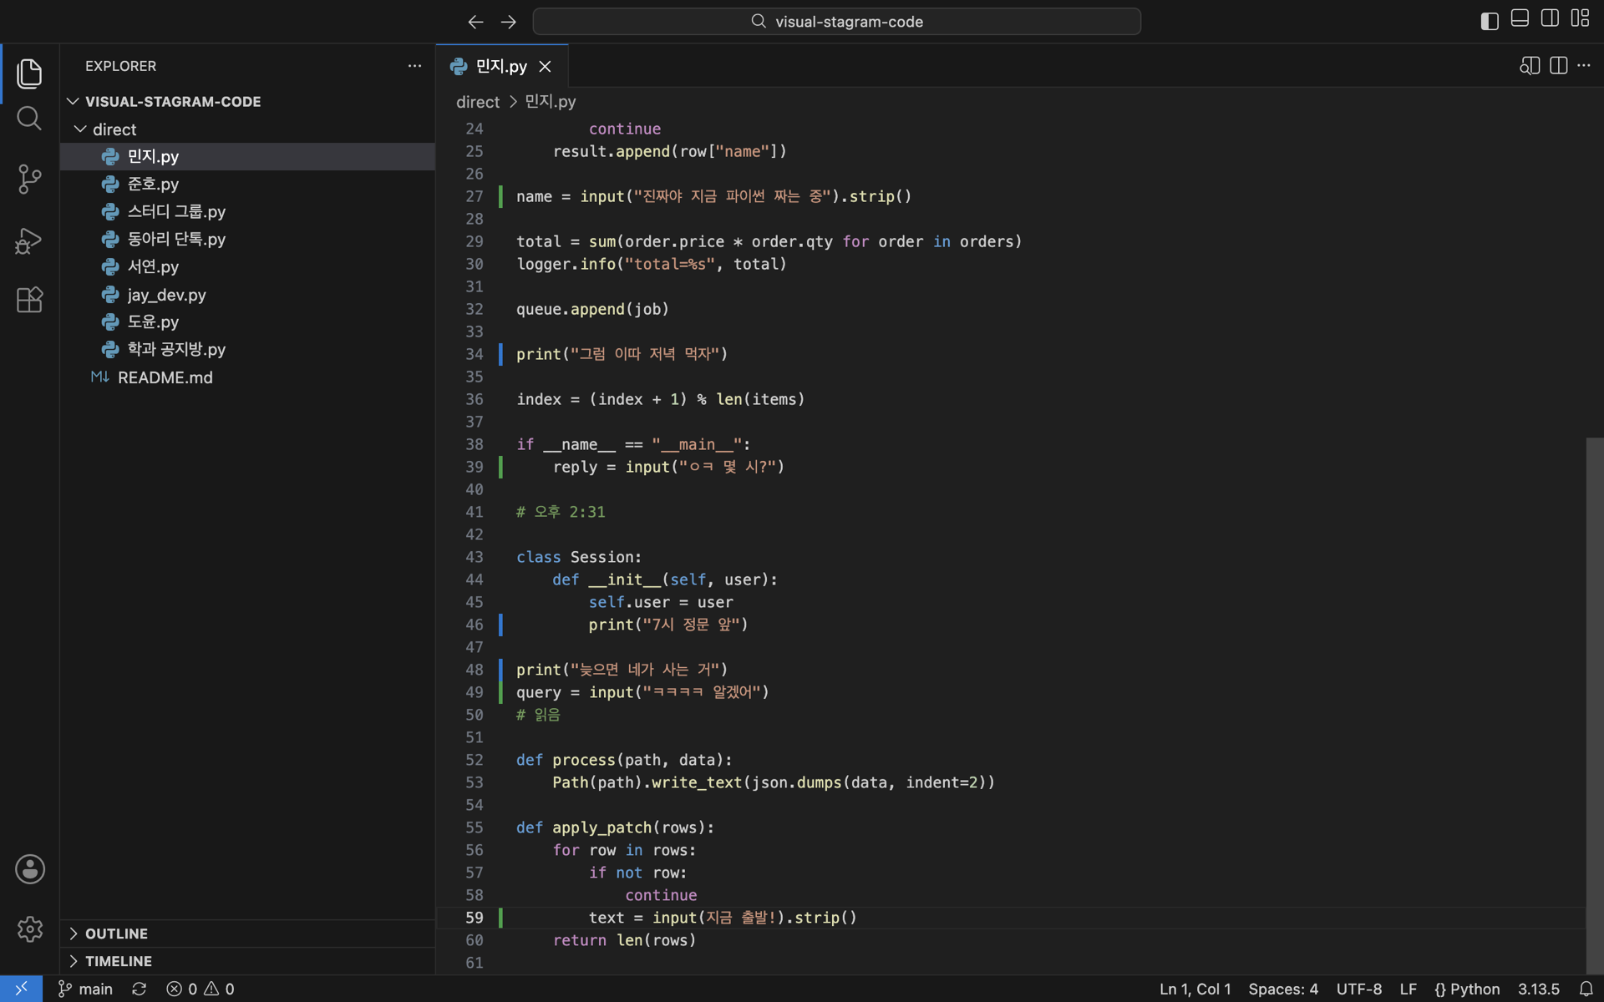This screenshot has height=1002, width=1604.
Task: Open Explorer Views and More Actions menu
Action: pyautogui.click(x=414, y=66)
